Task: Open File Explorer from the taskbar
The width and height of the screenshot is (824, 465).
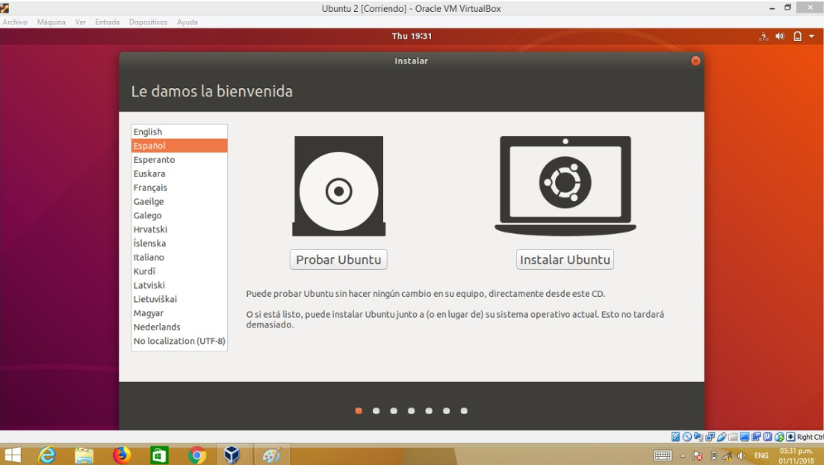Action: pyautogui.click(x=84, y=455)
